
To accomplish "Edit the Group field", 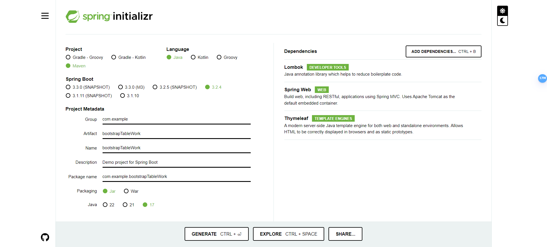I will click(x=176, y=119).
